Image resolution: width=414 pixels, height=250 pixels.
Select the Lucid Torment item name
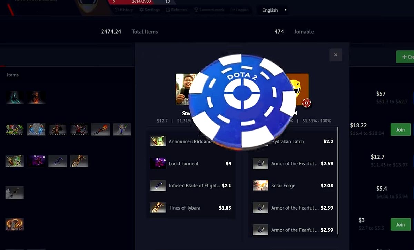pyautogui.click(x=184, y=164)
